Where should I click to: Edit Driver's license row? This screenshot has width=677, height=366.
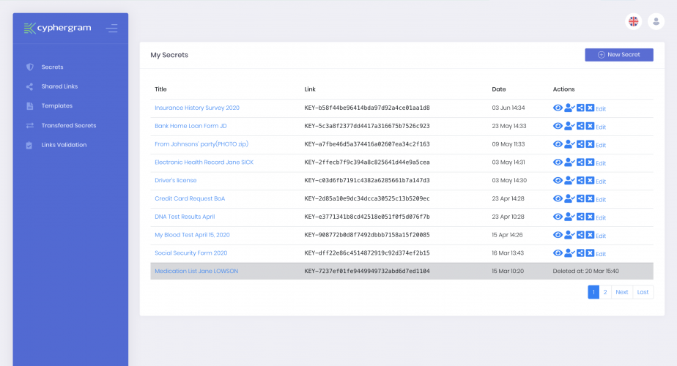point(601,182)
